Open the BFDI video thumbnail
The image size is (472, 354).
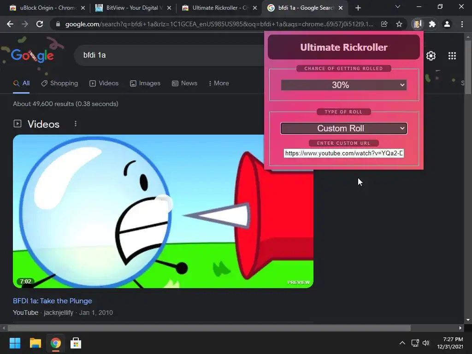[x=163, y=211]
